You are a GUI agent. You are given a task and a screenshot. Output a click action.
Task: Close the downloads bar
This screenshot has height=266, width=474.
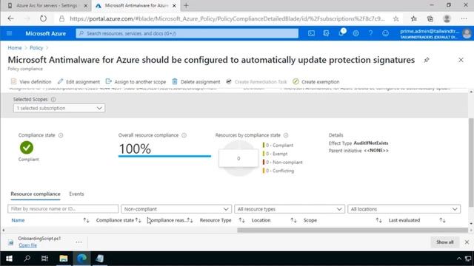pyautogui.click(x=467, y=242)
